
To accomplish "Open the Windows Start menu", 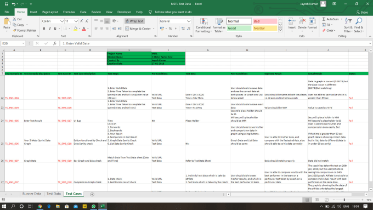I will 4,206.
